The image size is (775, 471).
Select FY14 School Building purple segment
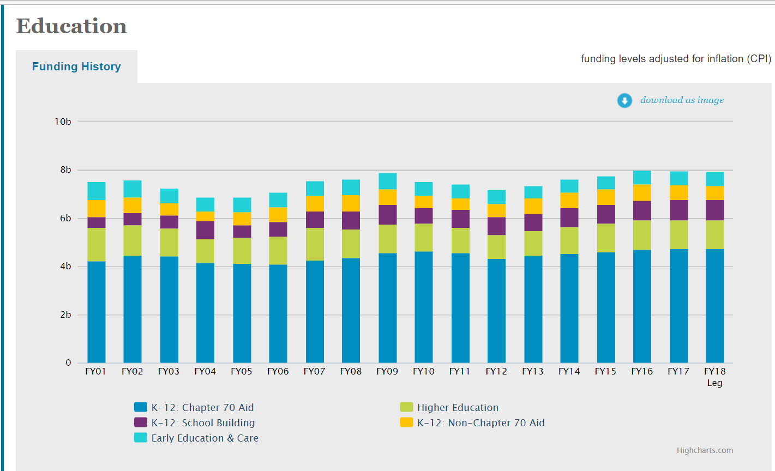coord(569,218)
